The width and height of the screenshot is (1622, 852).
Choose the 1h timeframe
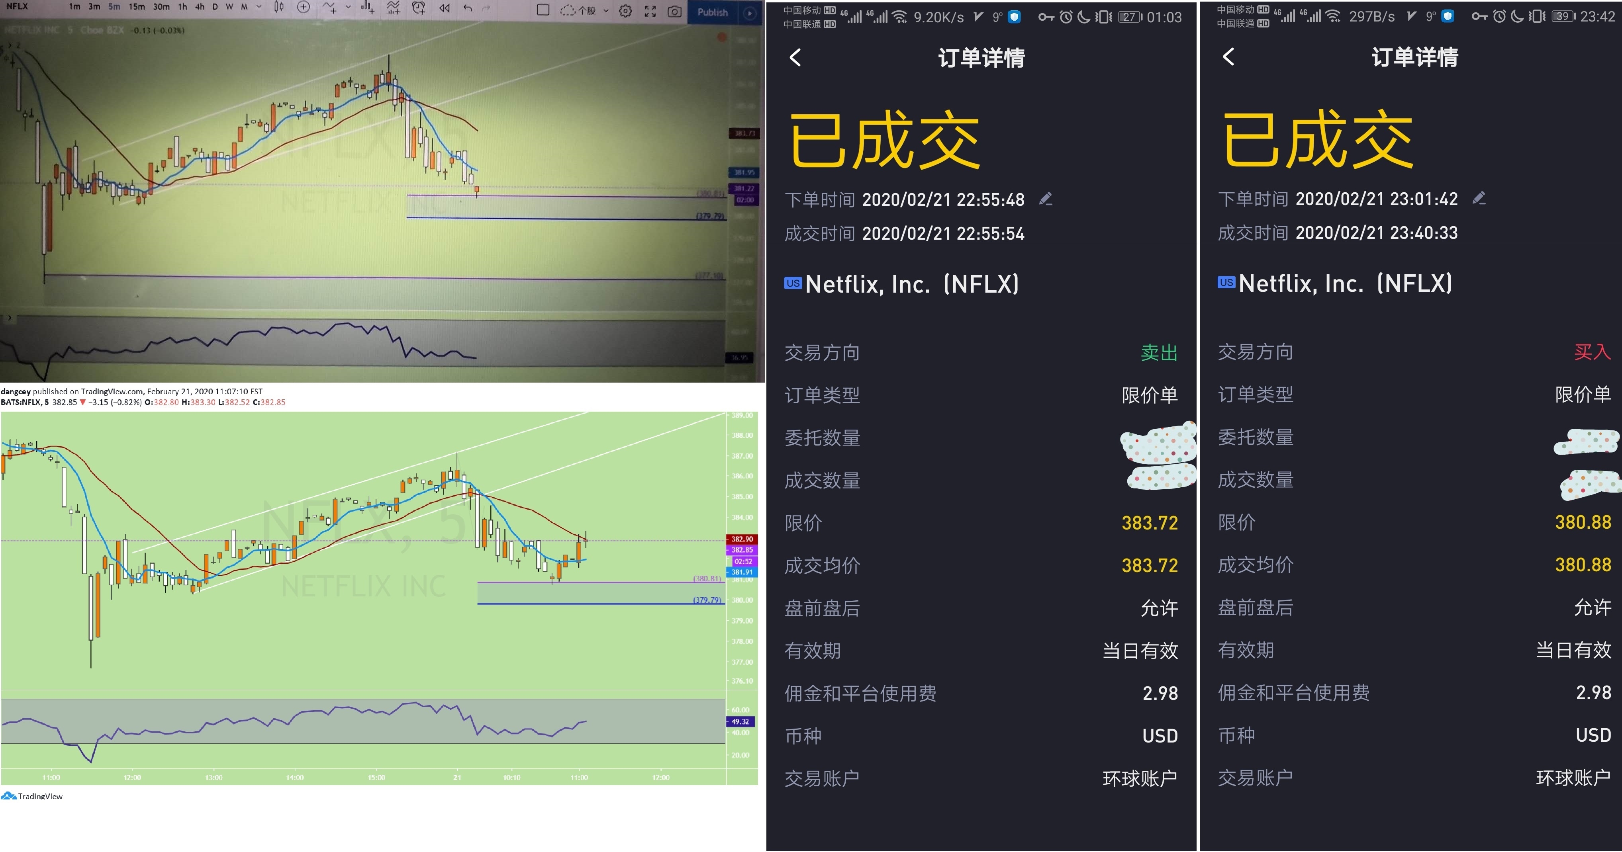coord(182,7)
